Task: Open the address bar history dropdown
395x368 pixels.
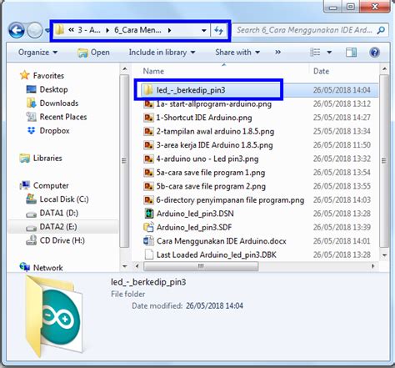Action: pyautogui.click(x=204, y=30)
